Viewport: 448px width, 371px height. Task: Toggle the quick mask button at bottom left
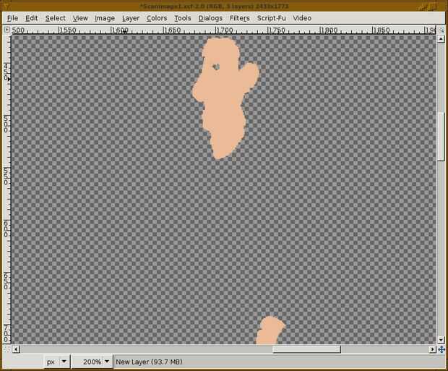tap(7, 349)
